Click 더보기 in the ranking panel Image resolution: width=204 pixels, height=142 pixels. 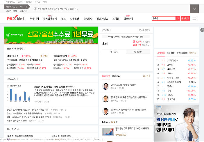193,53
